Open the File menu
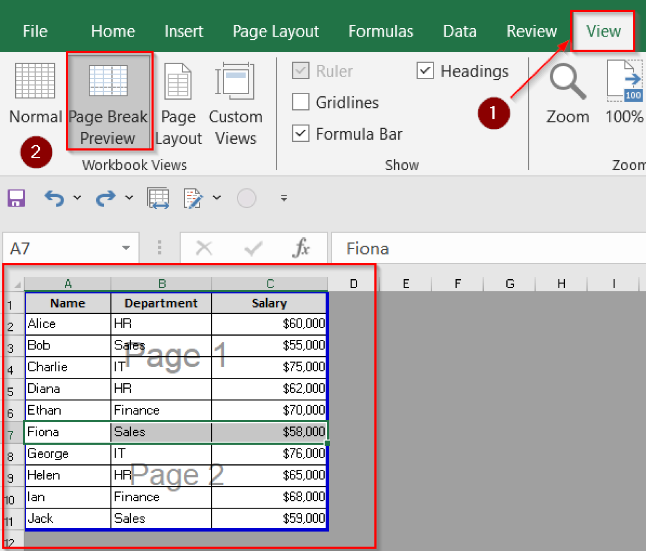Image resolution: width=646 pixels, height=551 pixels. click(x=34, y=31)
